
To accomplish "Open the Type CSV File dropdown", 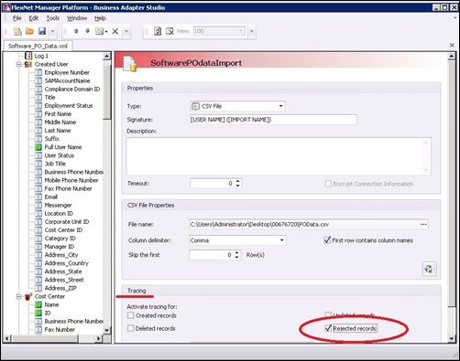I will [x=280, y=106].
